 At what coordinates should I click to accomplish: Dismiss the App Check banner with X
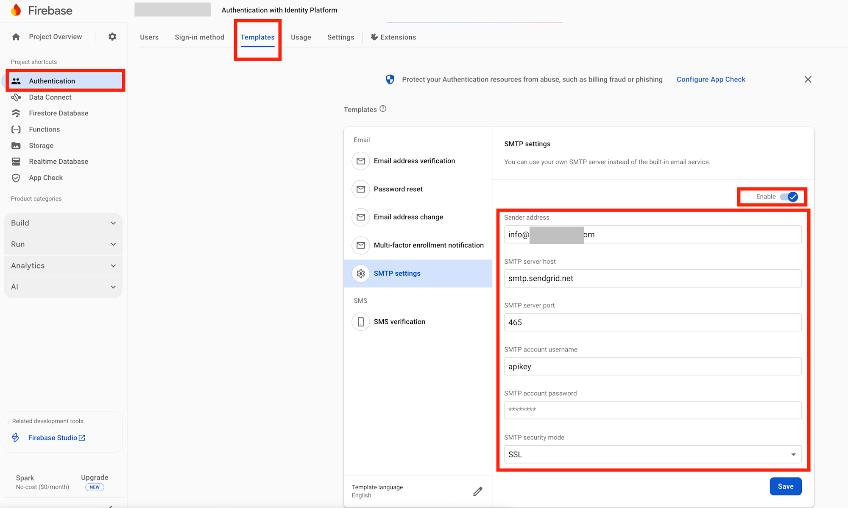click(808, 79)
